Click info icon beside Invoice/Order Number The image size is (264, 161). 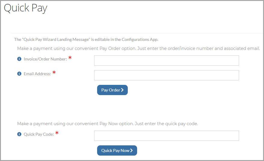click(x=19, y=59)
